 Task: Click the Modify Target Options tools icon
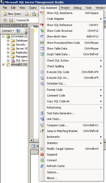(42, 149)
